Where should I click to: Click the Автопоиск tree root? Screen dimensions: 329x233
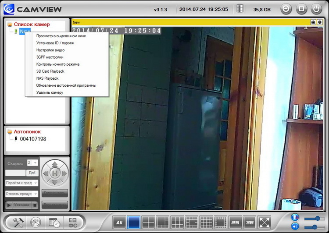pyautogui.click(x=27, y=132)
